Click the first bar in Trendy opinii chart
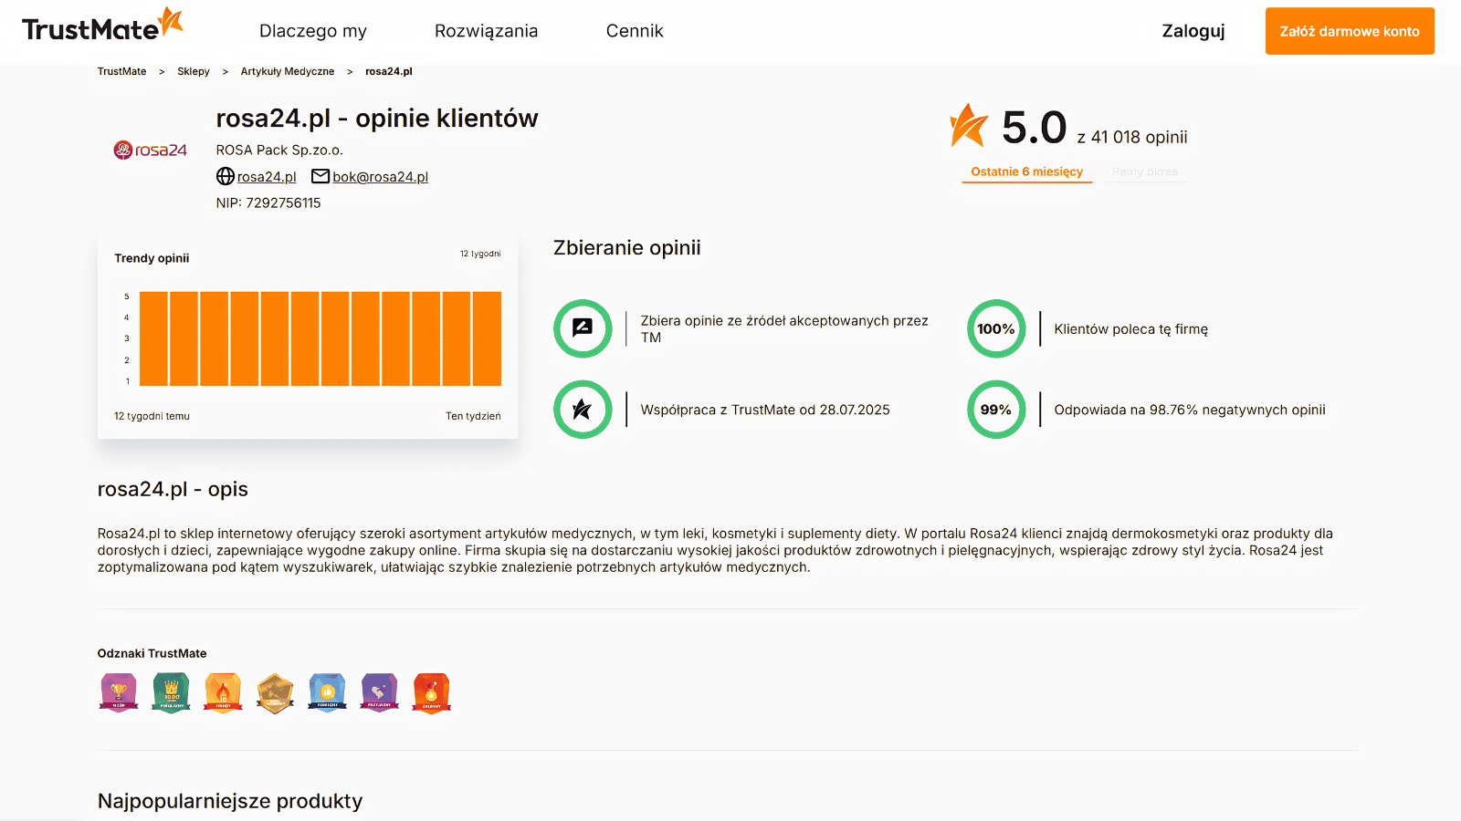Screen dimensions: 1461x821 (x=153, y=338)
